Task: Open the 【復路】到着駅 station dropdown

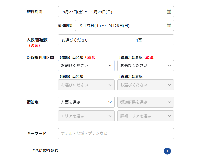Action: 145,85
